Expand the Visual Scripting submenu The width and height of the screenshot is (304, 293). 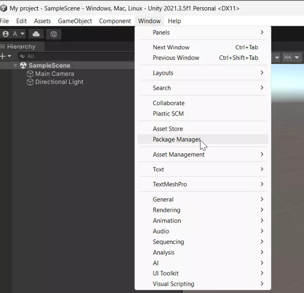click(203, 284)
